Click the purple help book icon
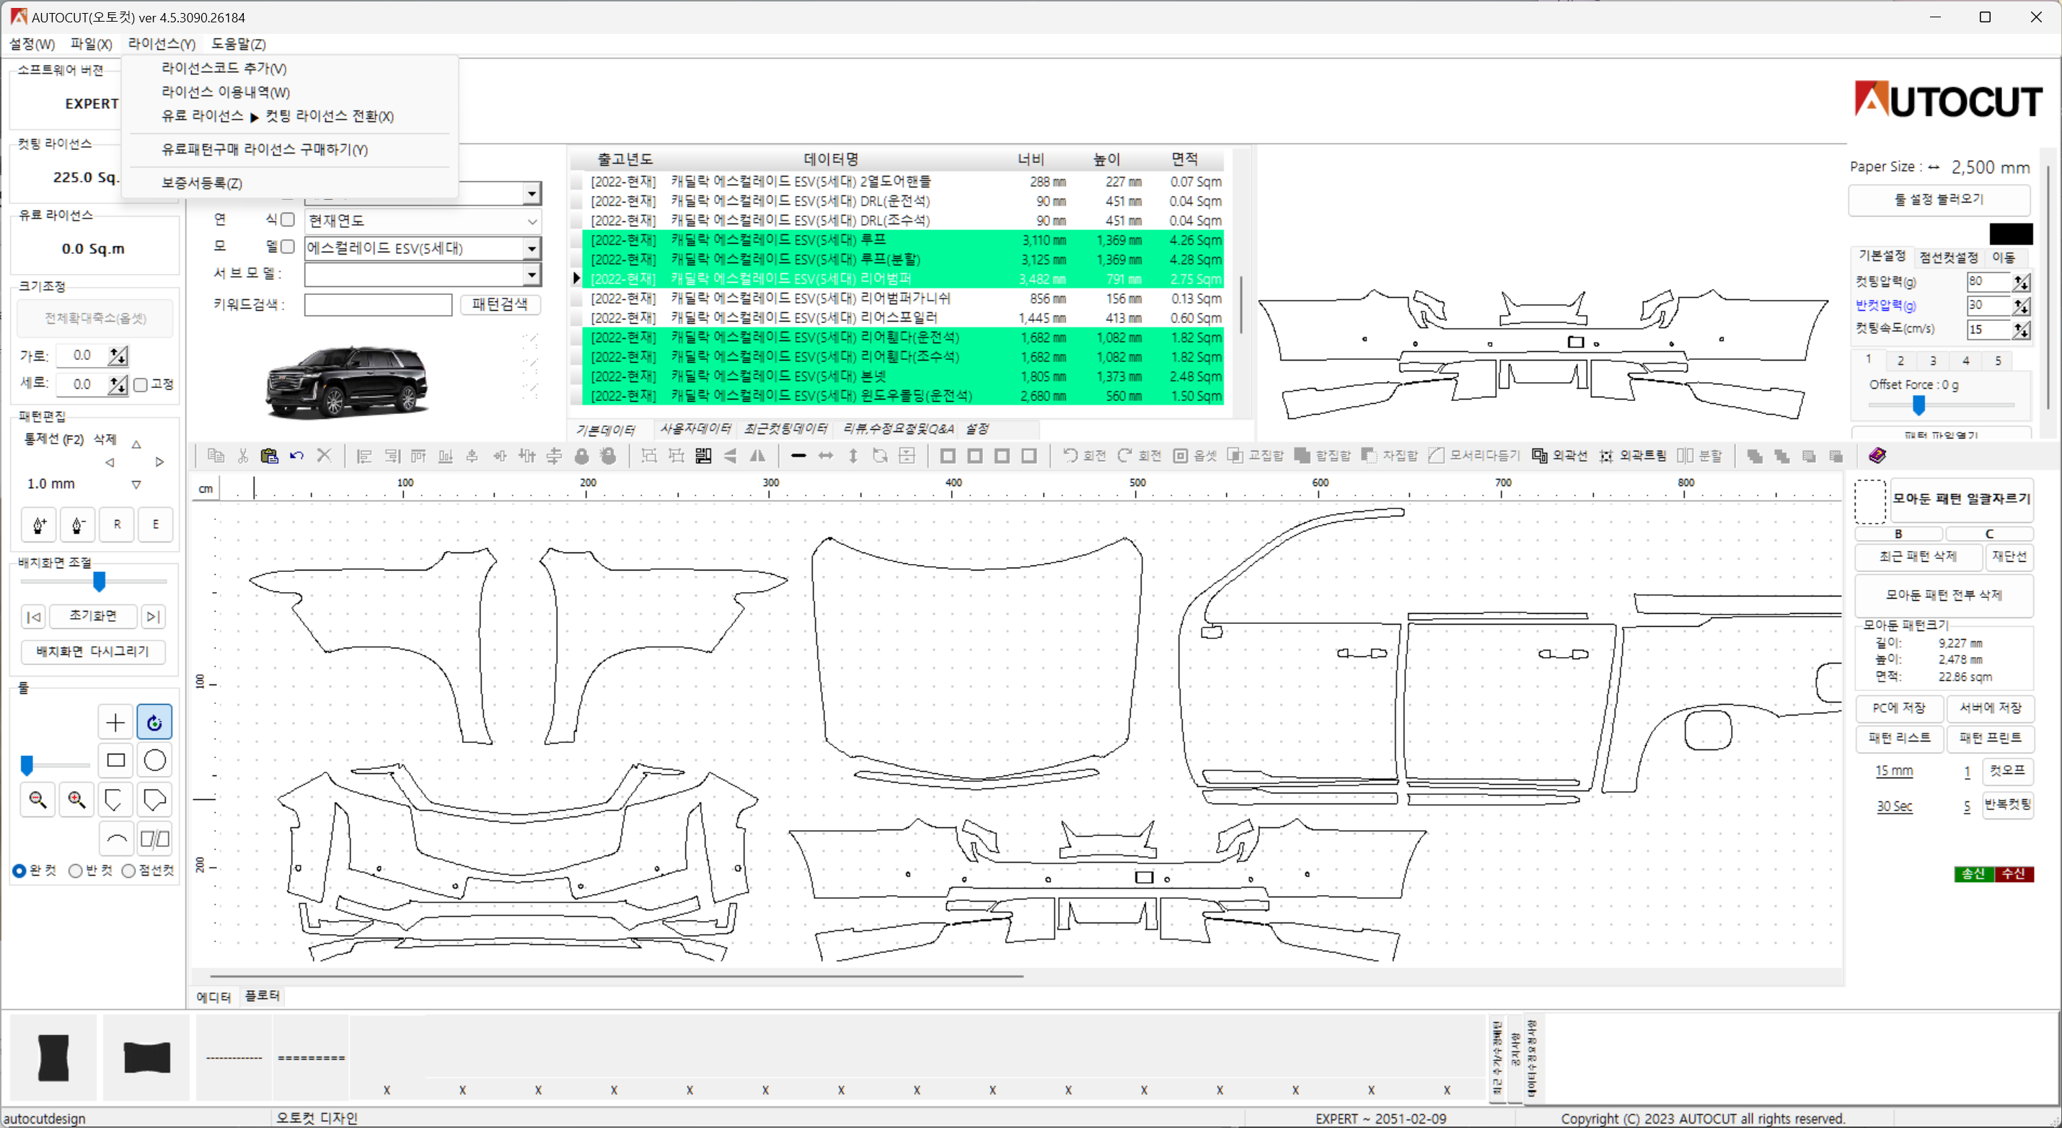Screen dimensions: 2062x1128 [x=1877, y=456]
